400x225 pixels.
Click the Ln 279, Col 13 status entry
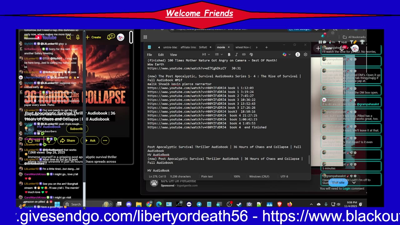pos(157,177)
